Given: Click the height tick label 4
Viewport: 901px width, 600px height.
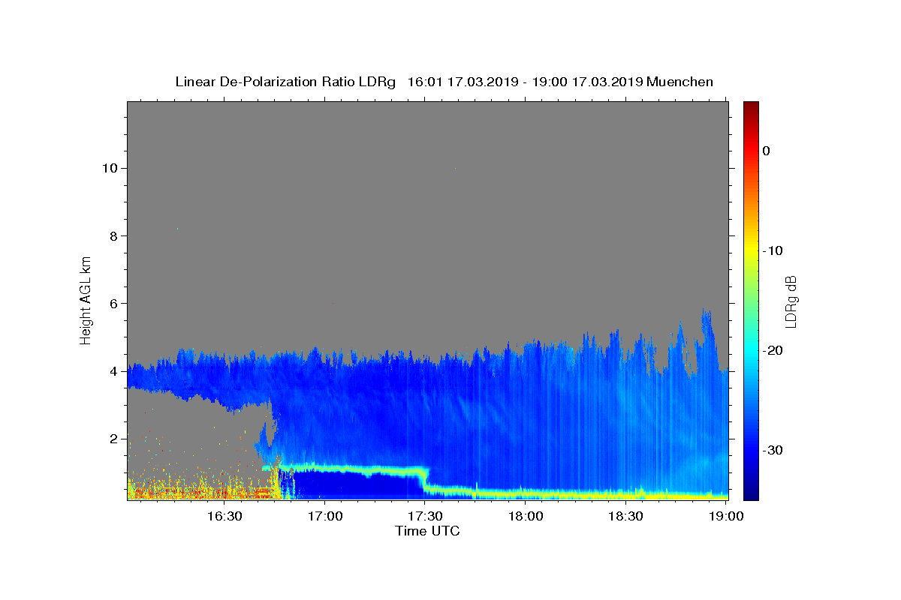Looking at the screenshot, I should (x=112, y=371).
